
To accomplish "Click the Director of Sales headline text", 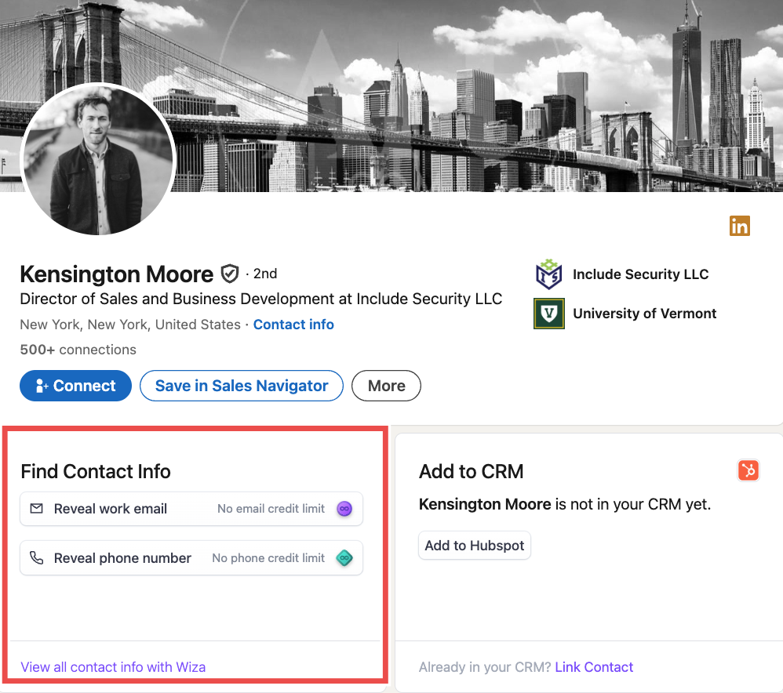I will coord(261,299).
